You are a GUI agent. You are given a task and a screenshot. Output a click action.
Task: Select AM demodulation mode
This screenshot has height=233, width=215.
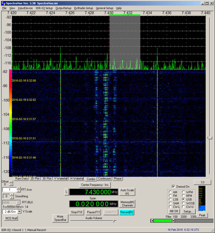point(170,192)
